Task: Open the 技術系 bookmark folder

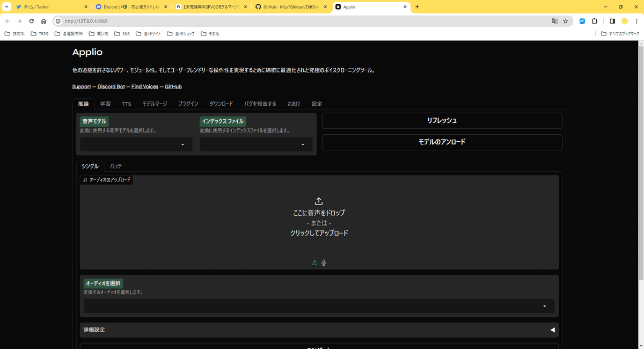Action: (x=14, y=33)
